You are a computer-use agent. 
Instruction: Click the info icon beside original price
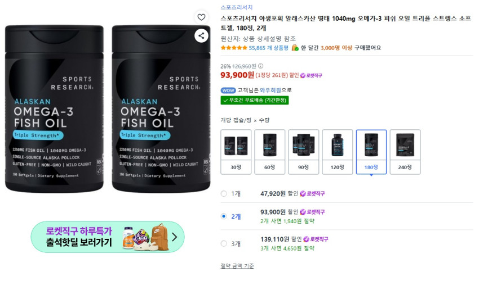click(x=260, y=66)
